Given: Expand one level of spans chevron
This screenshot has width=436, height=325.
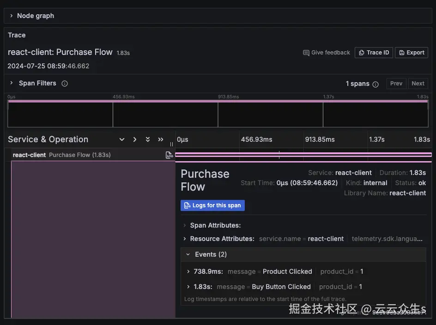Looking at the screenshot, I should 122,139.
